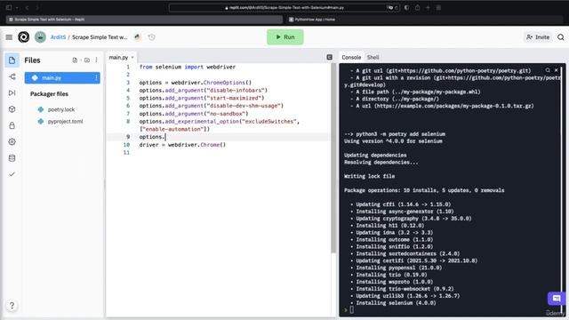
Task: Click the driver = webdriver.Chrome() line
Action: (x=182, y=144)
